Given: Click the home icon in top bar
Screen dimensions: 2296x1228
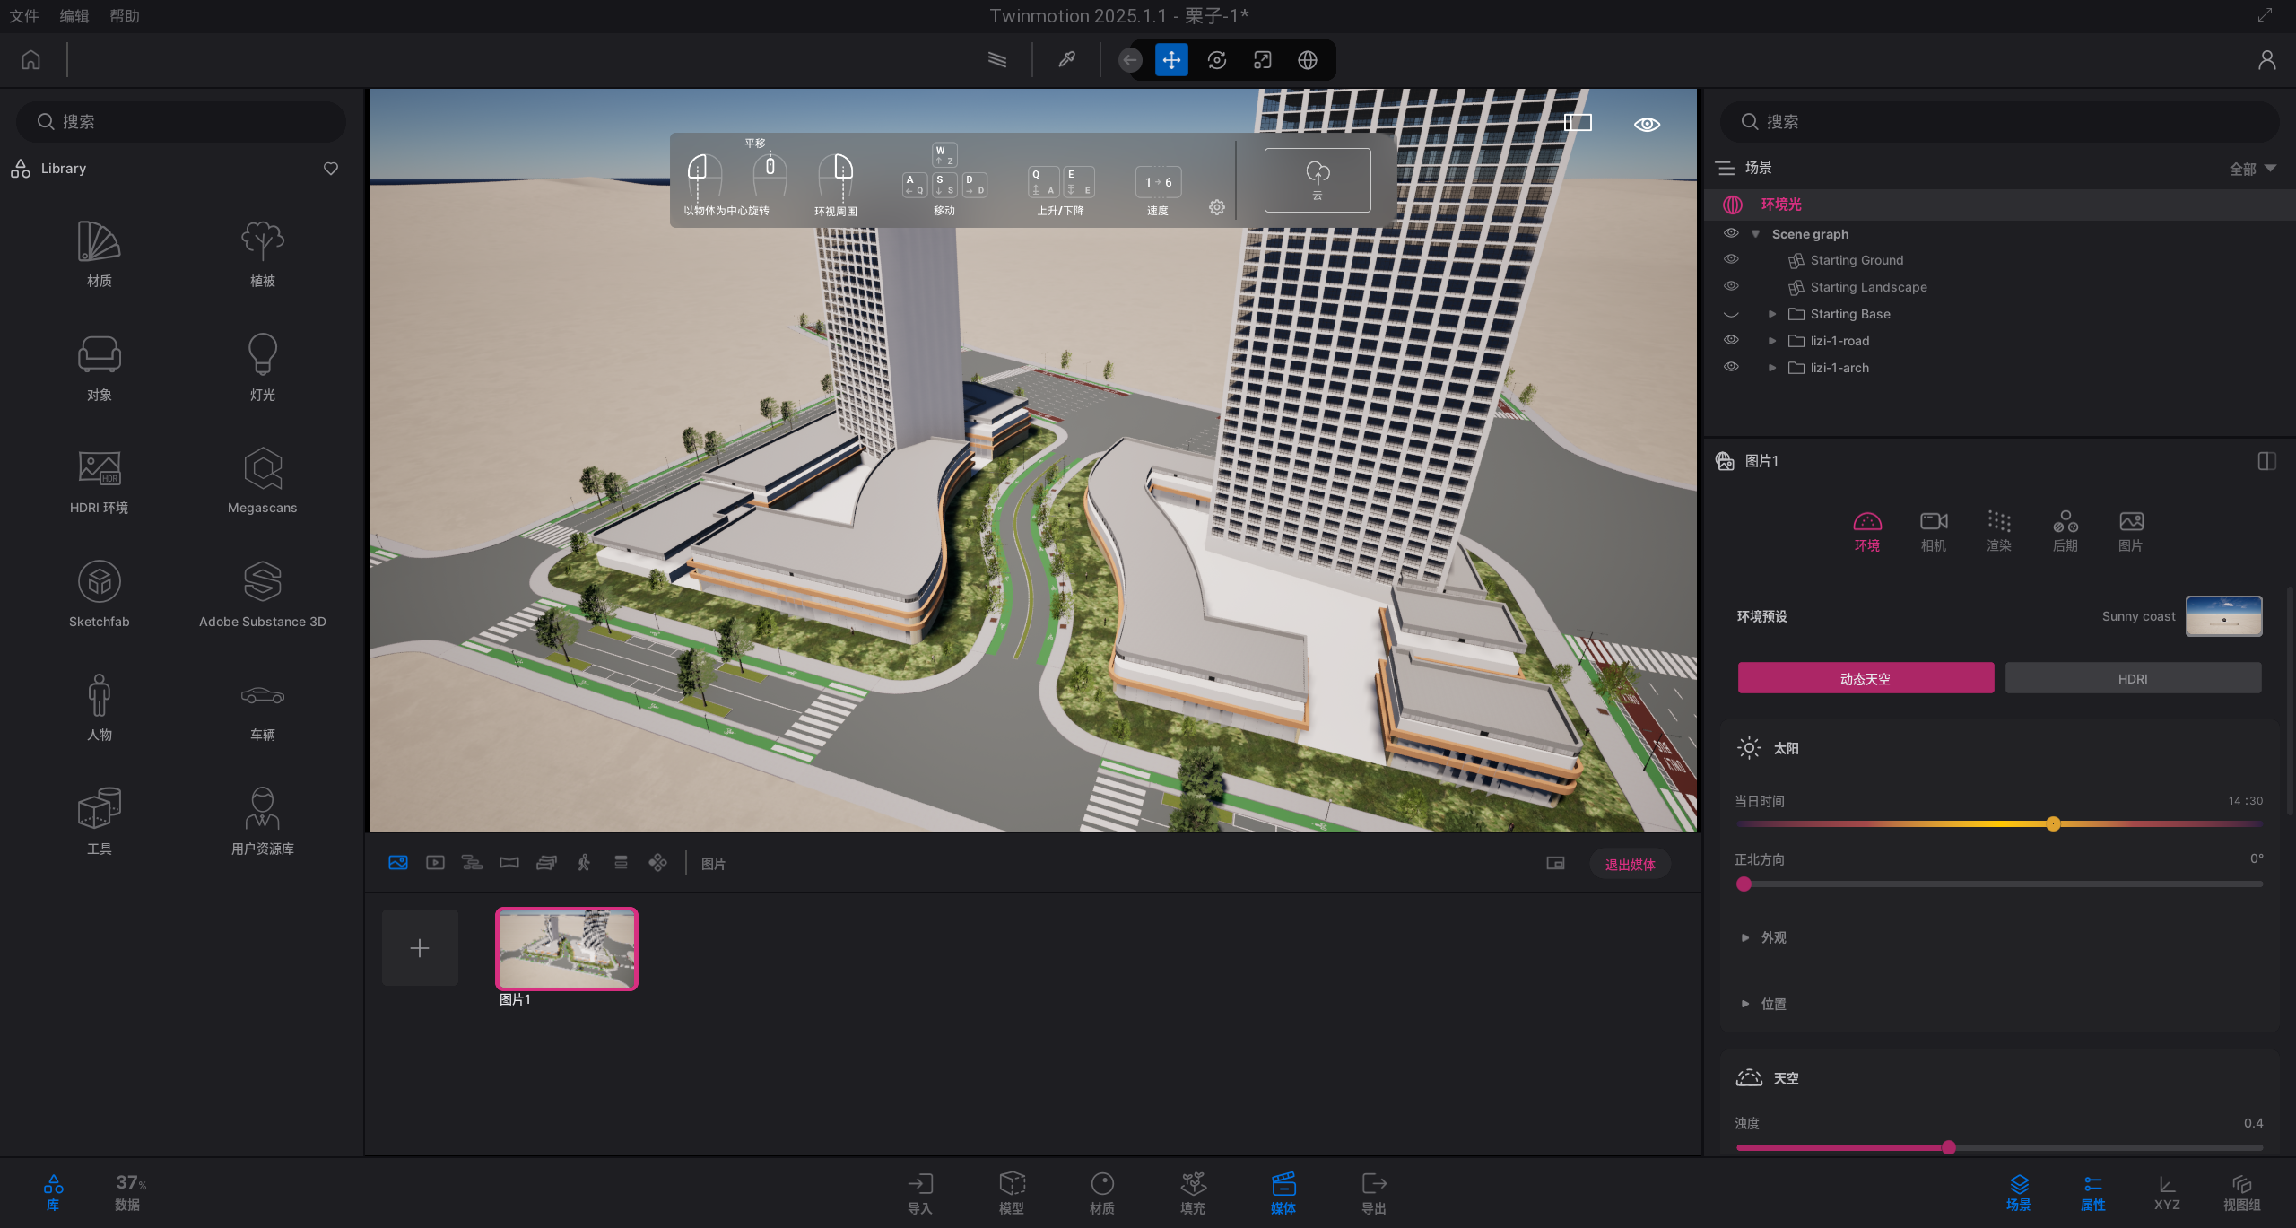Looking at the screenshot, I should [31, 60].
